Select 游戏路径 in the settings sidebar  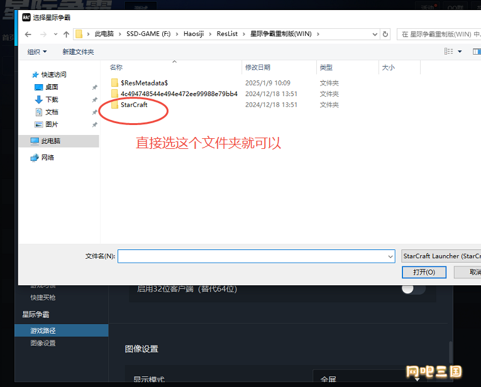point(43,330)
